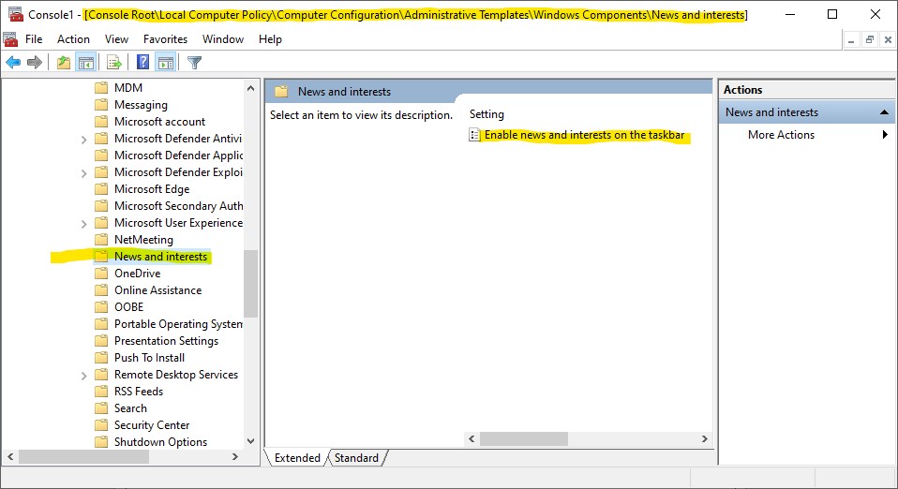Click the blue Help toolbar icon
The image size is (898, 489).
pos(143,63)
